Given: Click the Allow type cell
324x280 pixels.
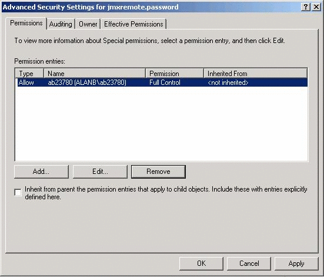Looking at the screenshot, I should point(26,83).
